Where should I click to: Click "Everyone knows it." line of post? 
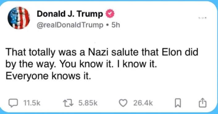[x=48, y=76]
